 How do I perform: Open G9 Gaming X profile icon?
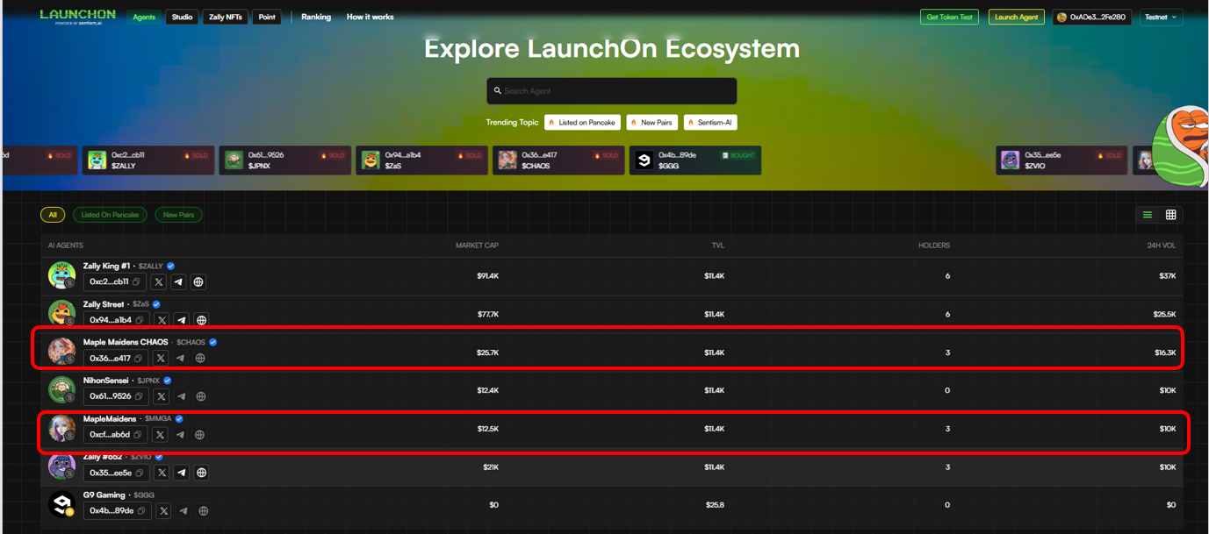click(x=163, y=510)
